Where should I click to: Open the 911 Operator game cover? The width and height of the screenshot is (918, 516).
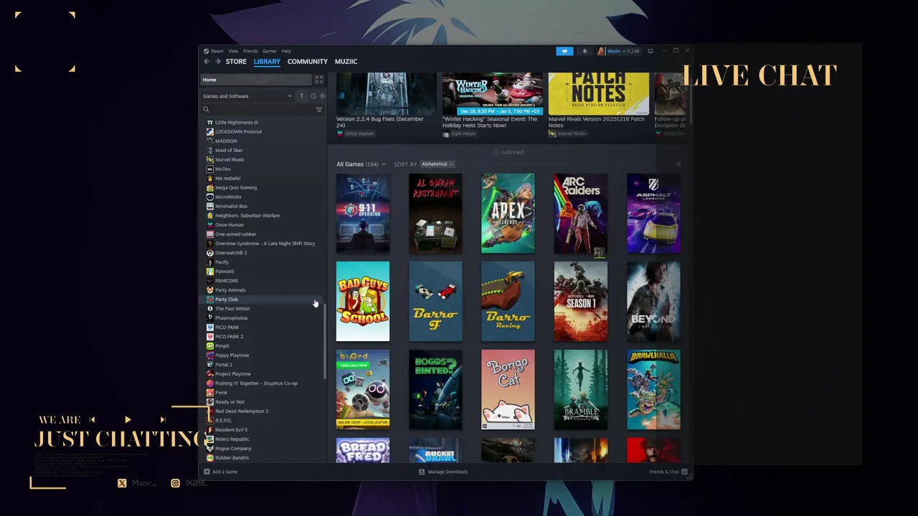click(x=363, y=214)
